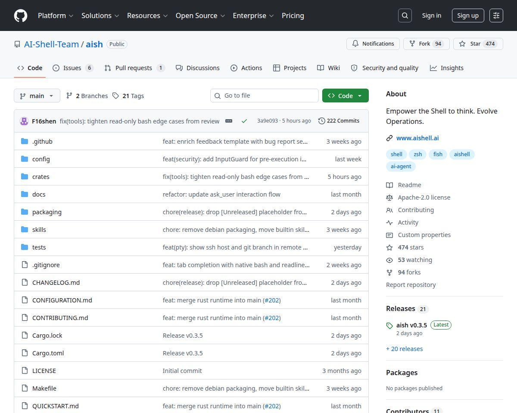Fork the repository with Fork button

pyautogui.click(x=427, y=44)
